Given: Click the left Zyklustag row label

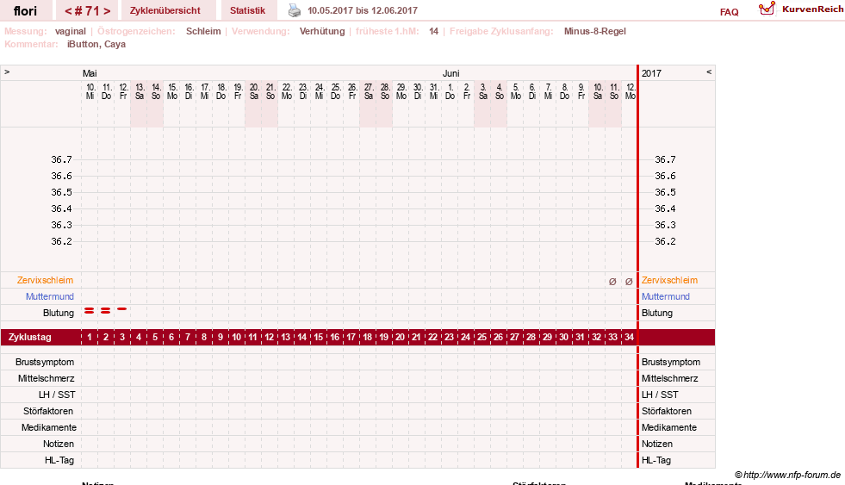Looking at the screenshot, I should (29, 338).
